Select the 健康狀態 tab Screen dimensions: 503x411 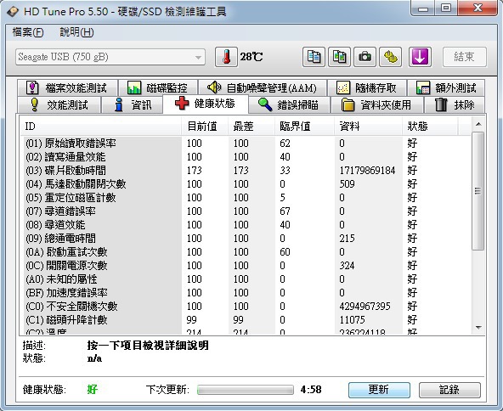pos(206,104)
